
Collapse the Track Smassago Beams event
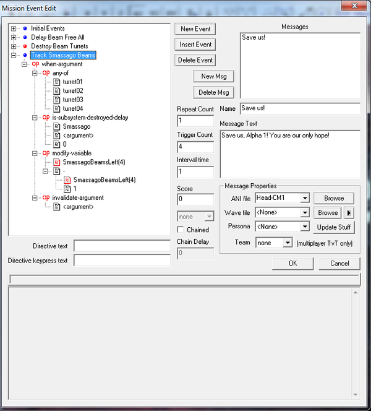[14, 55]
